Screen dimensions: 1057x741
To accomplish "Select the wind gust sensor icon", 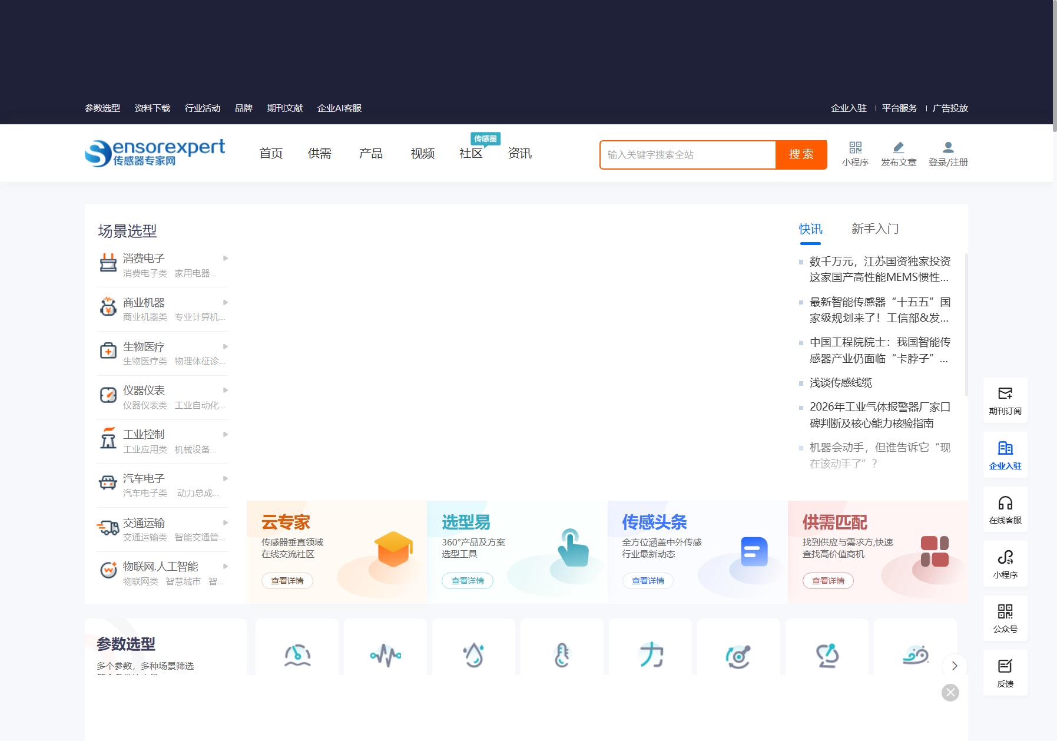I will [916, 655].
